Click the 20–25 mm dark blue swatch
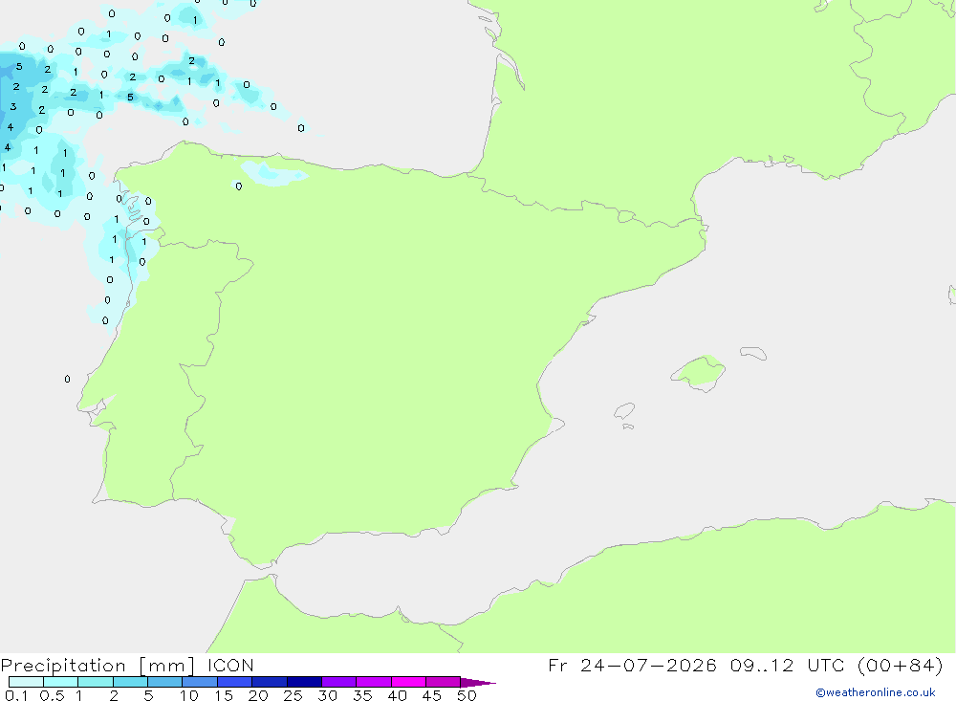This screenshot has height=701, width=956. pyautogui.click(x=270, y=682)
